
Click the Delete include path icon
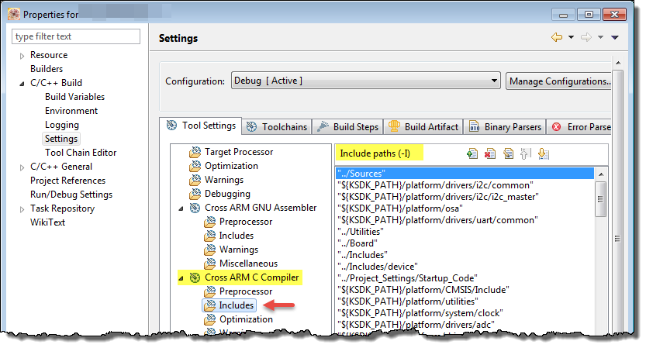(x=489, y=154)
